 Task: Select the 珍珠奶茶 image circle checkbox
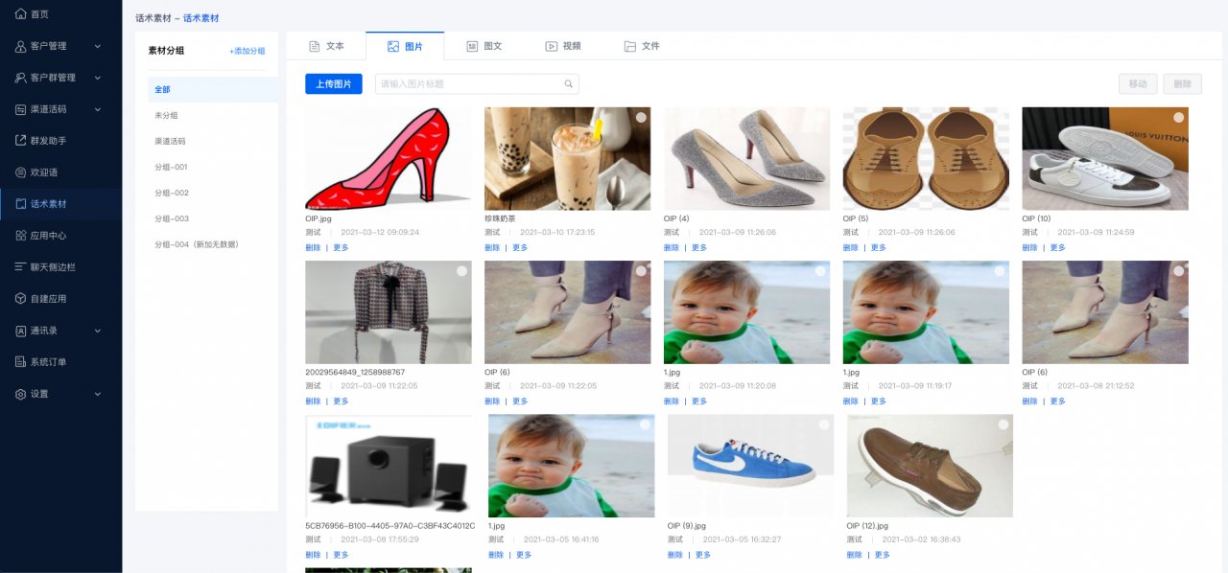tap(641, 117)
